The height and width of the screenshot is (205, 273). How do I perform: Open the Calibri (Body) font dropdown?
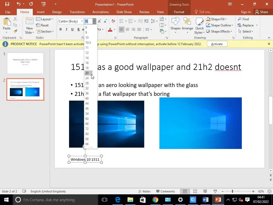[82, 21]
